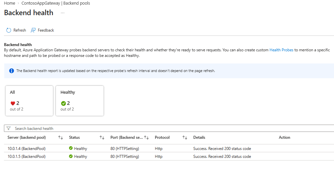Click the Protocol column header
Image resolution: width=334 pixels, height=171 pixels.
coord(162,137)
